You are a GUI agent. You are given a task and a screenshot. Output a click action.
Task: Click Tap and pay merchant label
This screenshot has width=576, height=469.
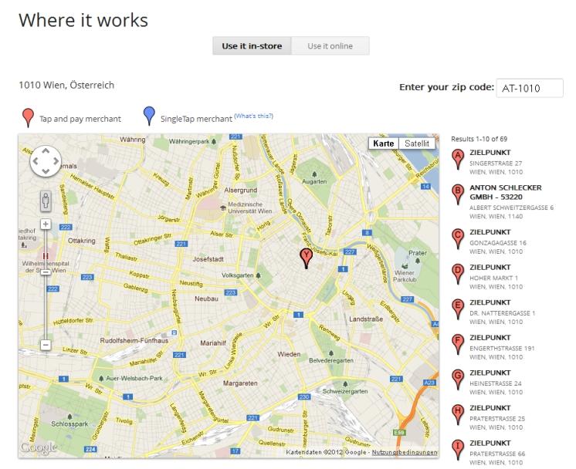tap(80, 119)
